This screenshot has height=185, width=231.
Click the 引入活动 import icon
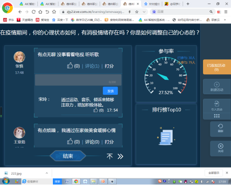[x=217, y=104]
